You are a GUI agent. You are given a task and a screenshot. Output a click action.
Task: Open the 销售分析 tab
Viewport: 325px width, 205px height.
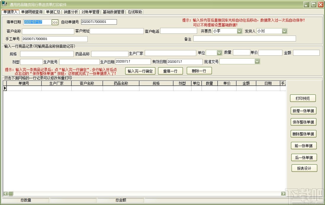pos(70,12)
